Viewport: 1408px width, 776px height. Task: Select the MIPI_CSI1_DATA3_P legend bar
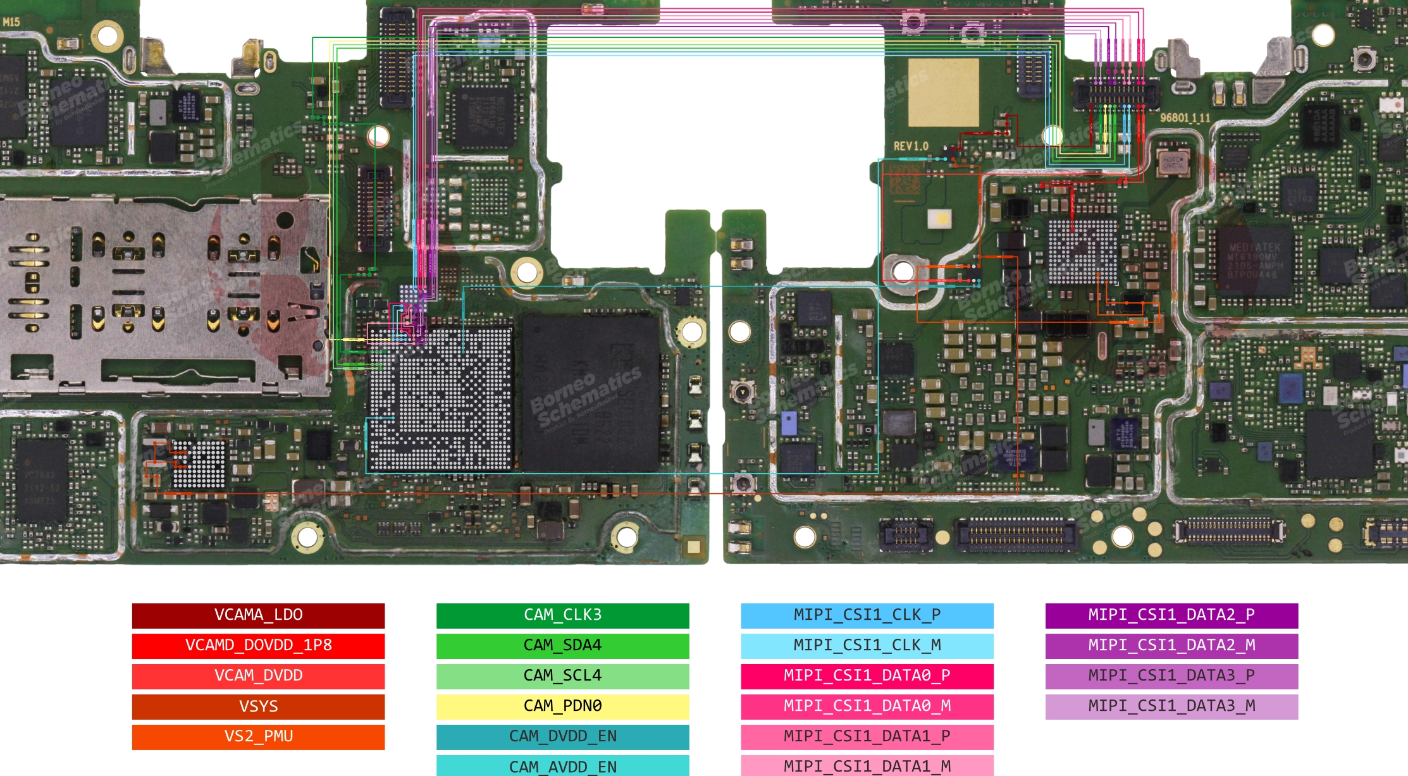tap(1171, 676)
